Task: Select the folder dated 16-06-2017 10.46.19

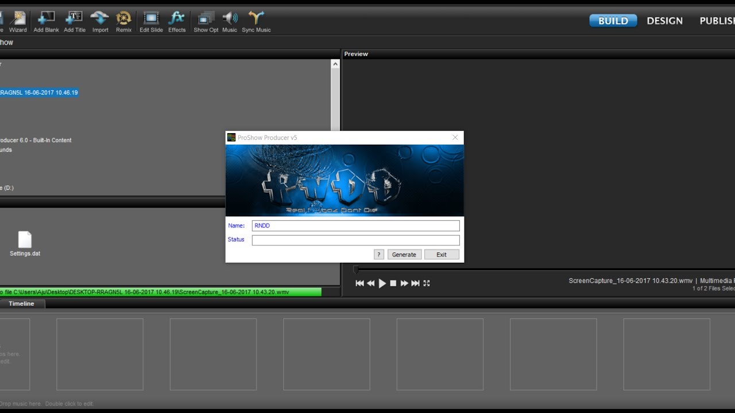Action: pos(39,92)
